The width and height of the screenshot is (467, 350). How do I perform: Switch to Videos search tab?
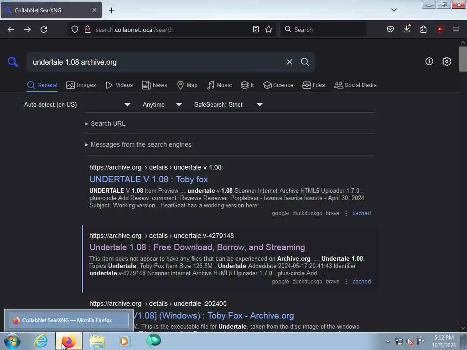point(119,85)
